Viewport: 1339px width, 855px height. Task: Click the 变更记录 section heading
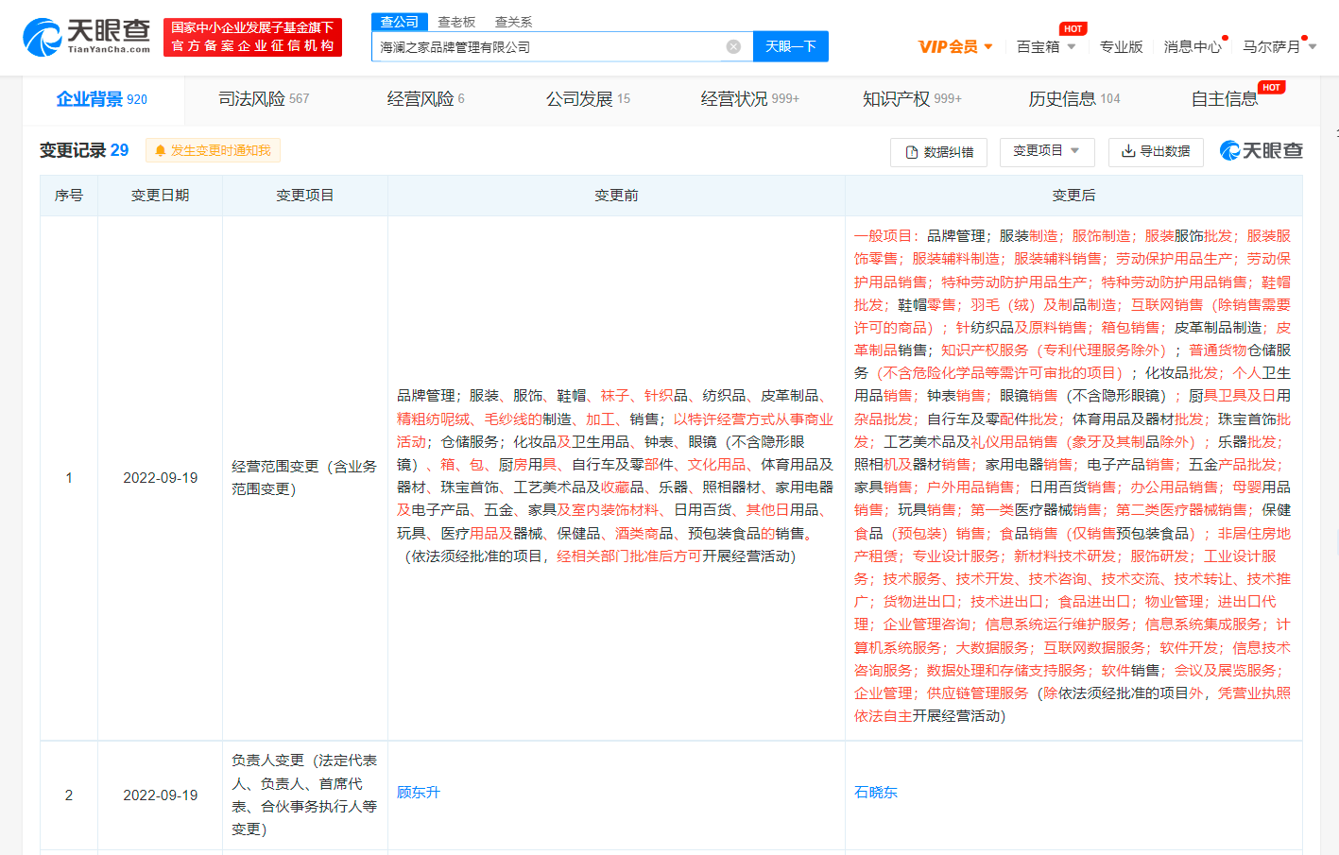click(84, 150)
